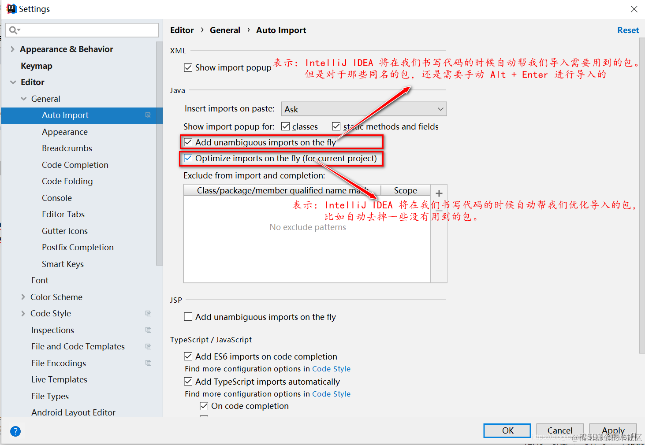Image resolution: width=645 pixels, height=445 pixels.
Task: Open Code Style link under TypeScript imports
Action: 331,394
